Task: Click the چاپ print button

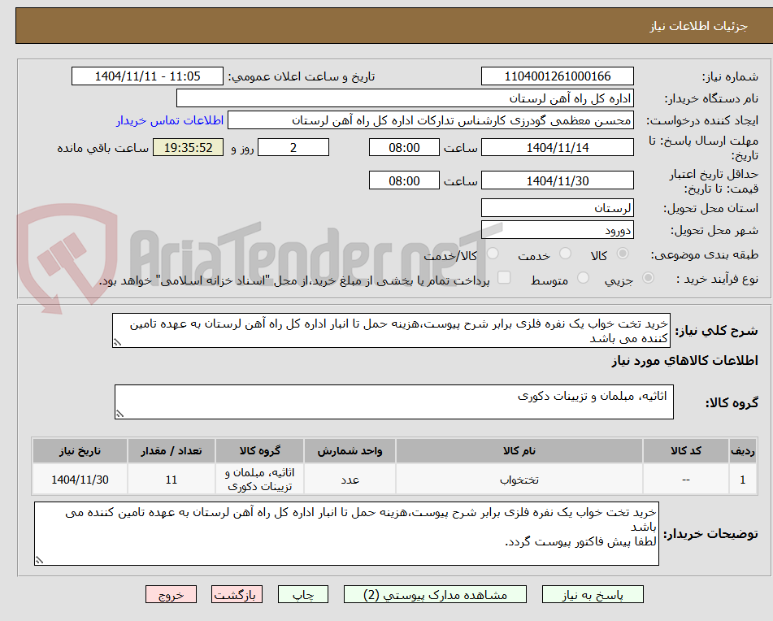Action: [302, 594]
